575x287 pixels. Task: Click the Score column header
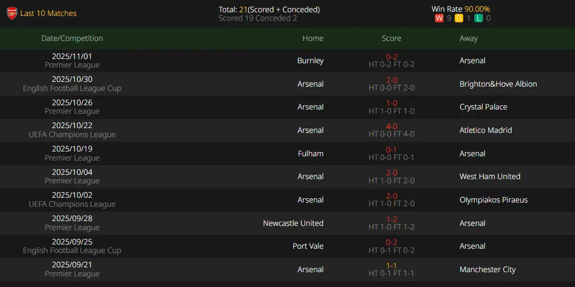coord(392,38)
